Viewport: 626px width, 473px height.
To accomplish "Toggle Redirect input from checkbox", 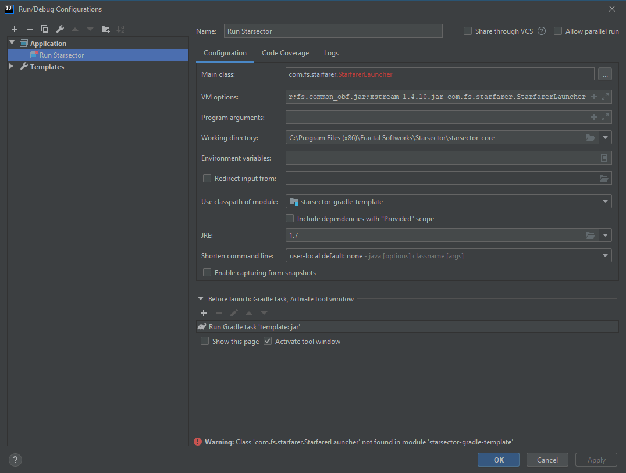I will (207, 178).
